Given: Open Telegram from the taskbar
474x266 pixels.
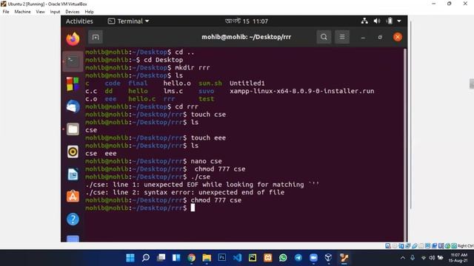Looking at the screenshot, I should tap(298, 258).
